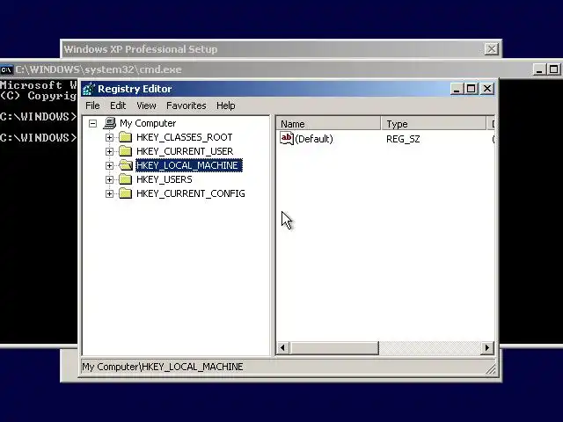Sort values by the Type column header
Image resolution: width=563 pixels, height=422 pixels.
[x=434, y=124]
